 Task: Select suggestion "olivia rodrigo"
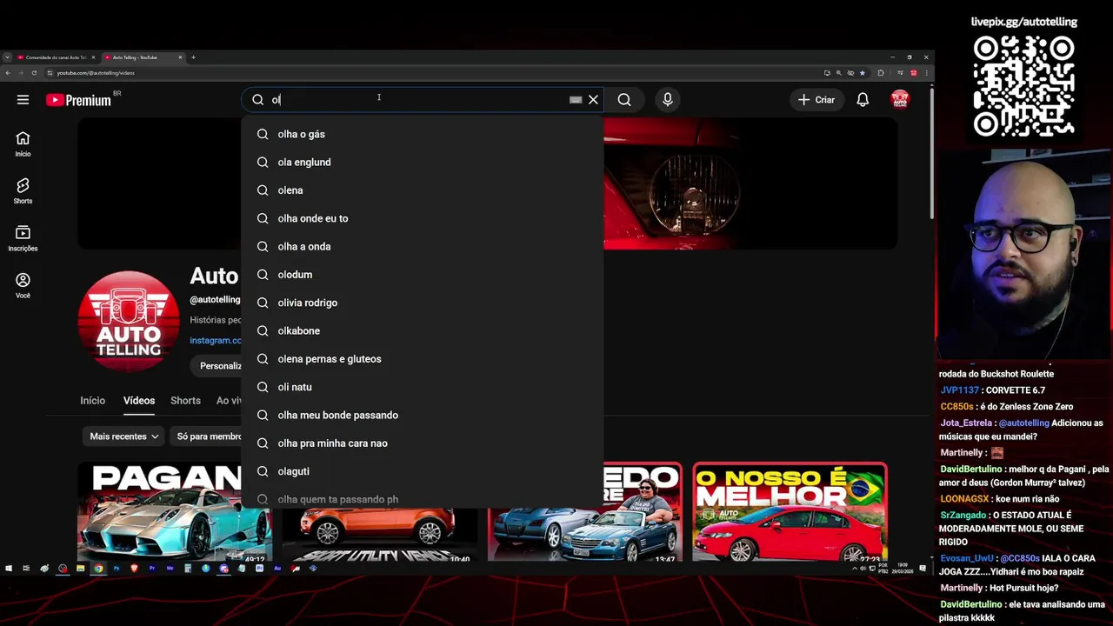422,303
